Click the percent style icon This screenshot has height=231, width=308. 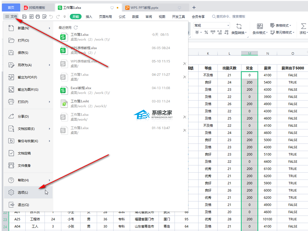[206, 32]
